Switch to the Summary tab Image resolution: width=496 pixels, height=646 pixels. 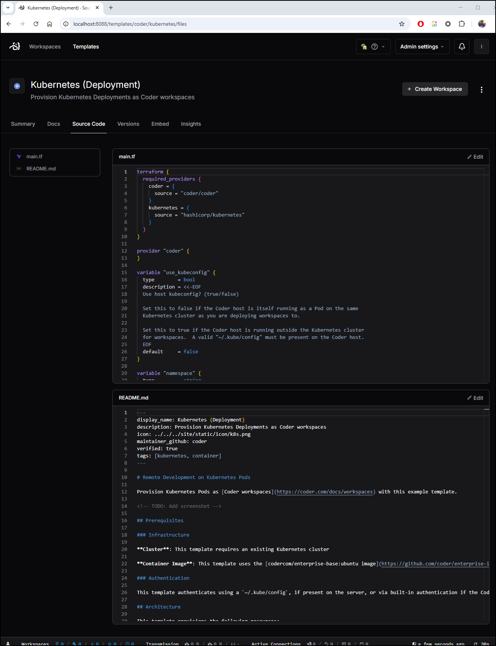click(x=23, y=124)
